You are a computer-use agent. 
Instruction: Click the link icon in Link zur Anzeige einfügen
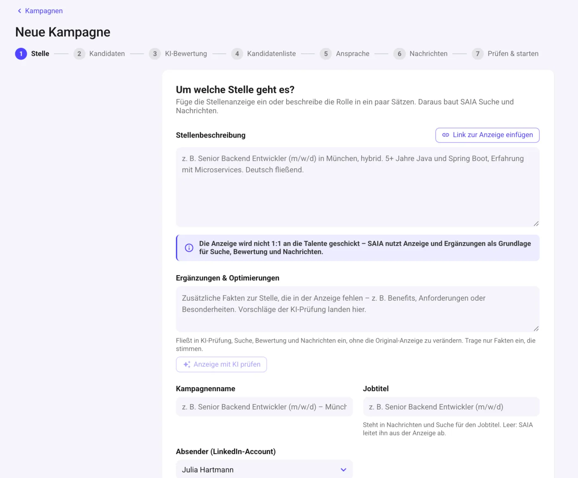tap(445, 135)
